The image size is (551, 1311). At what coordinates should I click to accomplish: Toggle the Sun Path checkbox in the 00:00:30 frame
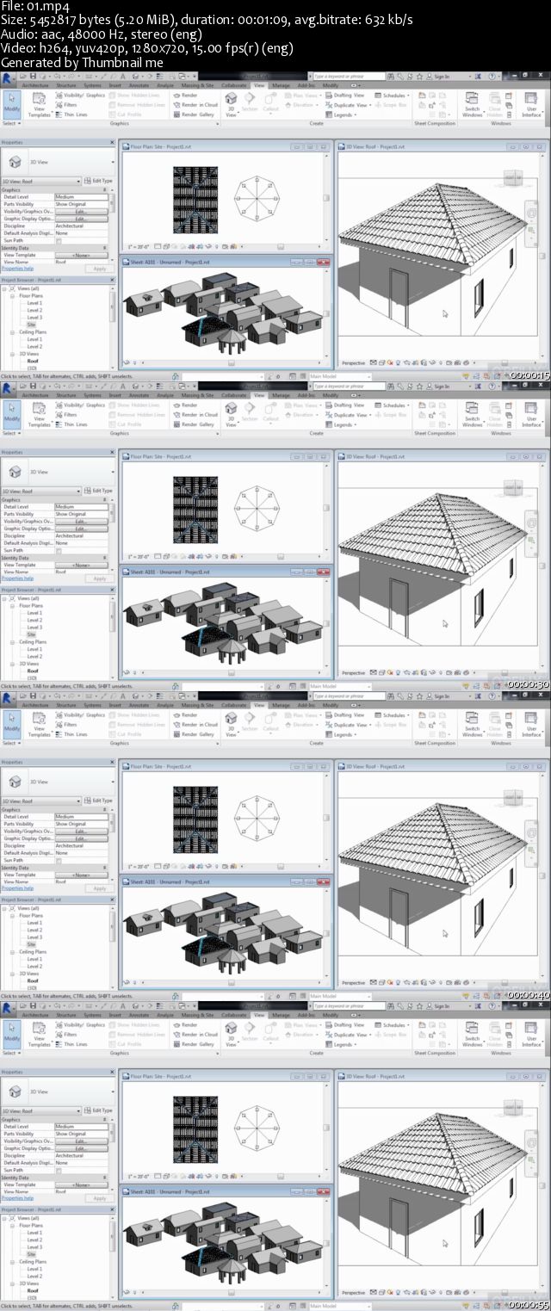tap(59, 550)
